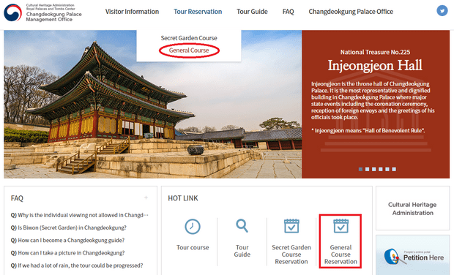Open FAQ about taking a picture

tap(68, 253)
